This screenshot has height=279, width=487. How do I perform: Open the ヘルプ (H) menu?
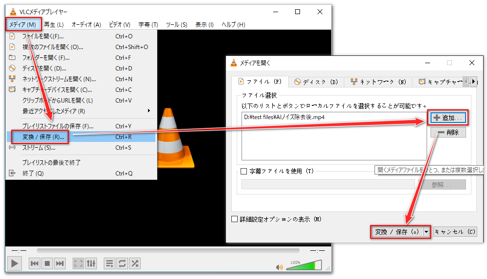pyautogui.click(x=233, y=24)
